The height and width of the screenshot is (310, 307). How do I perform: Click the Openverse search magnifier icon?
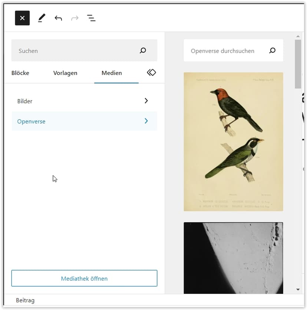(272, 50)
